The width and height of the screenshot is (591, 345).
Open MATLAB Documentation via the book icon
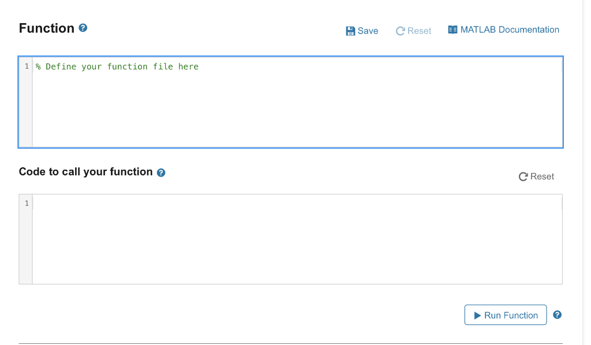[452, 29]
